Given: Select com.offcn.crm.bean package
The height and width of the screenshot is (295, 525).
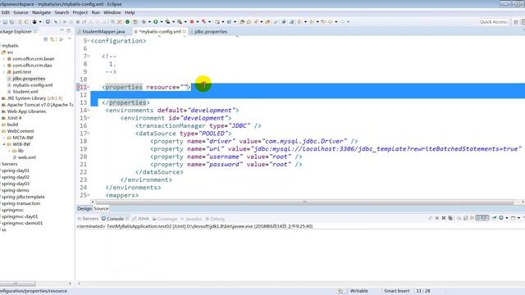Looking at the screenshot, I should [x=33, y=58].
